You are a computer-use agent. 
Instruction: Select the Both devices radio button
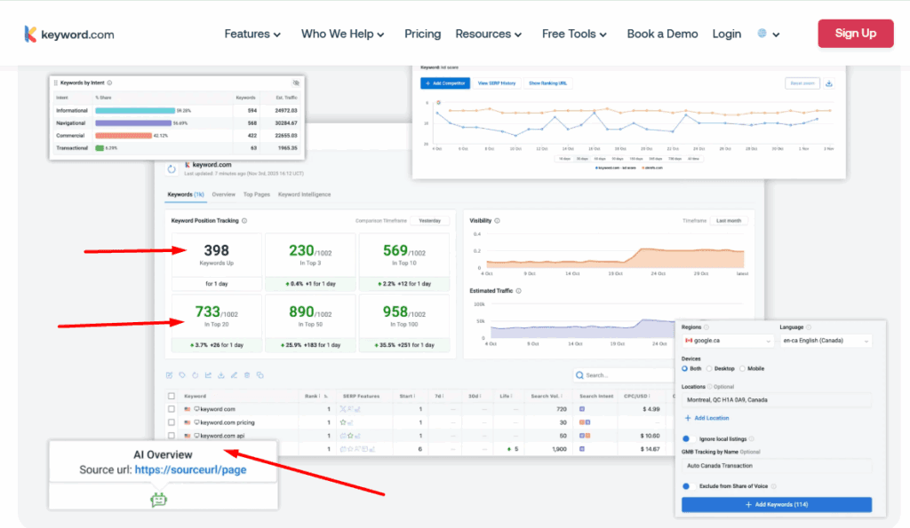tap(682, 368)
